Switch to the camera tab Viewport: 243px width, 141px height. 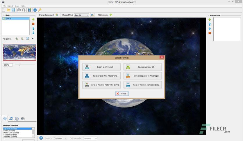(23, 119)
